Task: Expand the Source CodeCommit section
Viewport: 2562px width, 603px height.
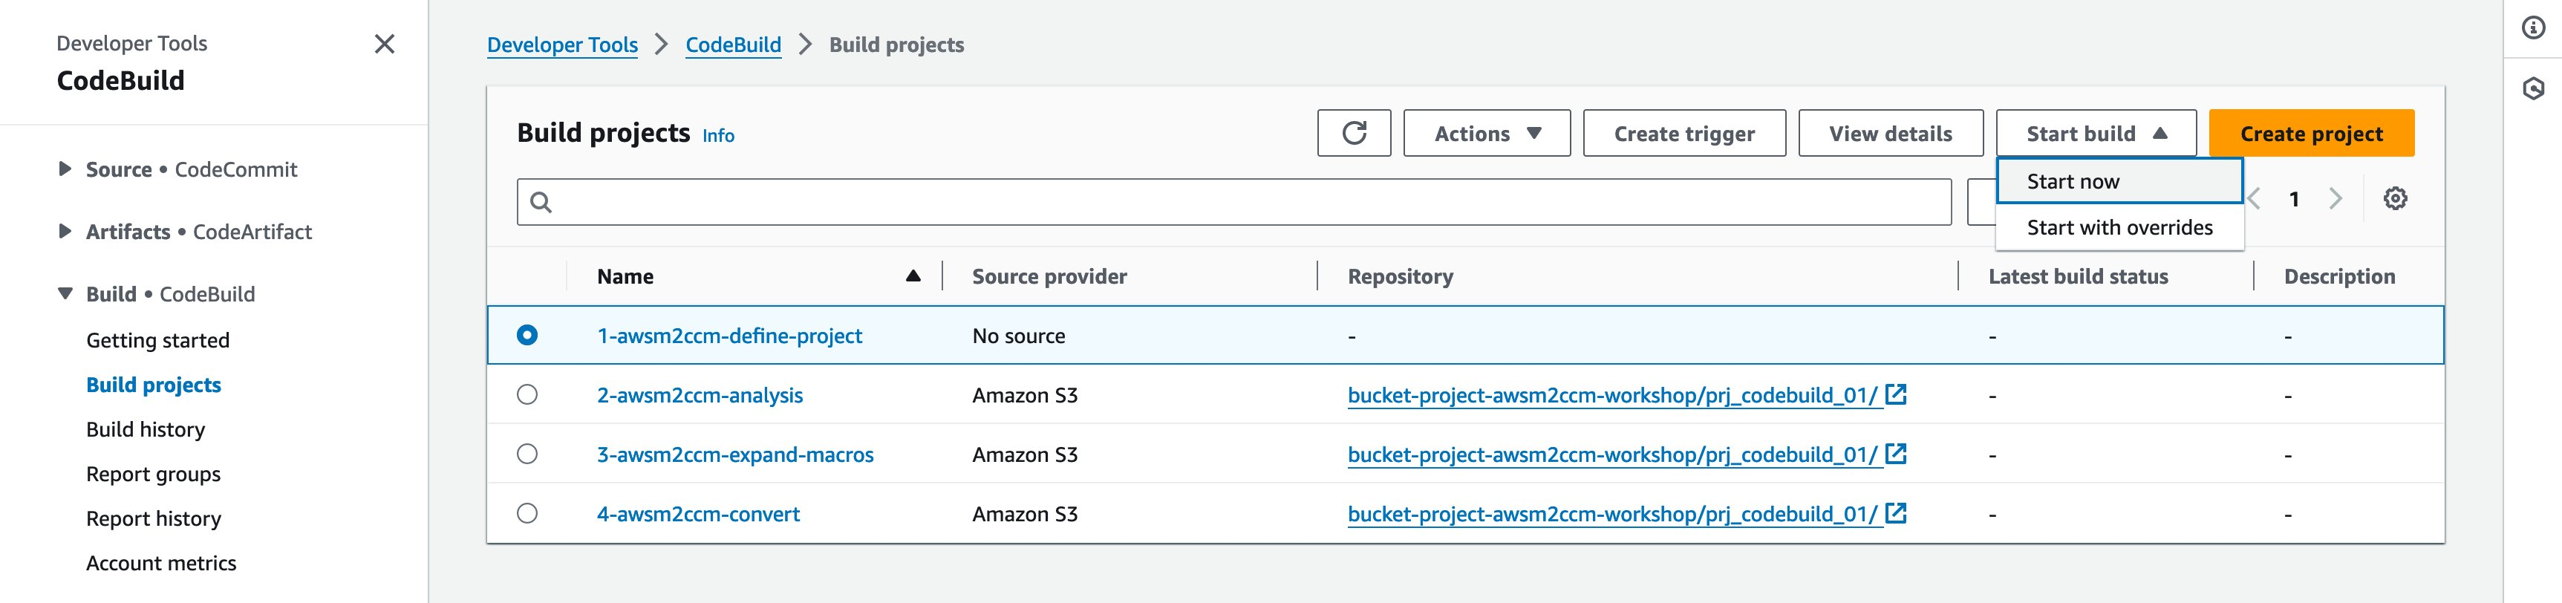Action: pos(65,169)
